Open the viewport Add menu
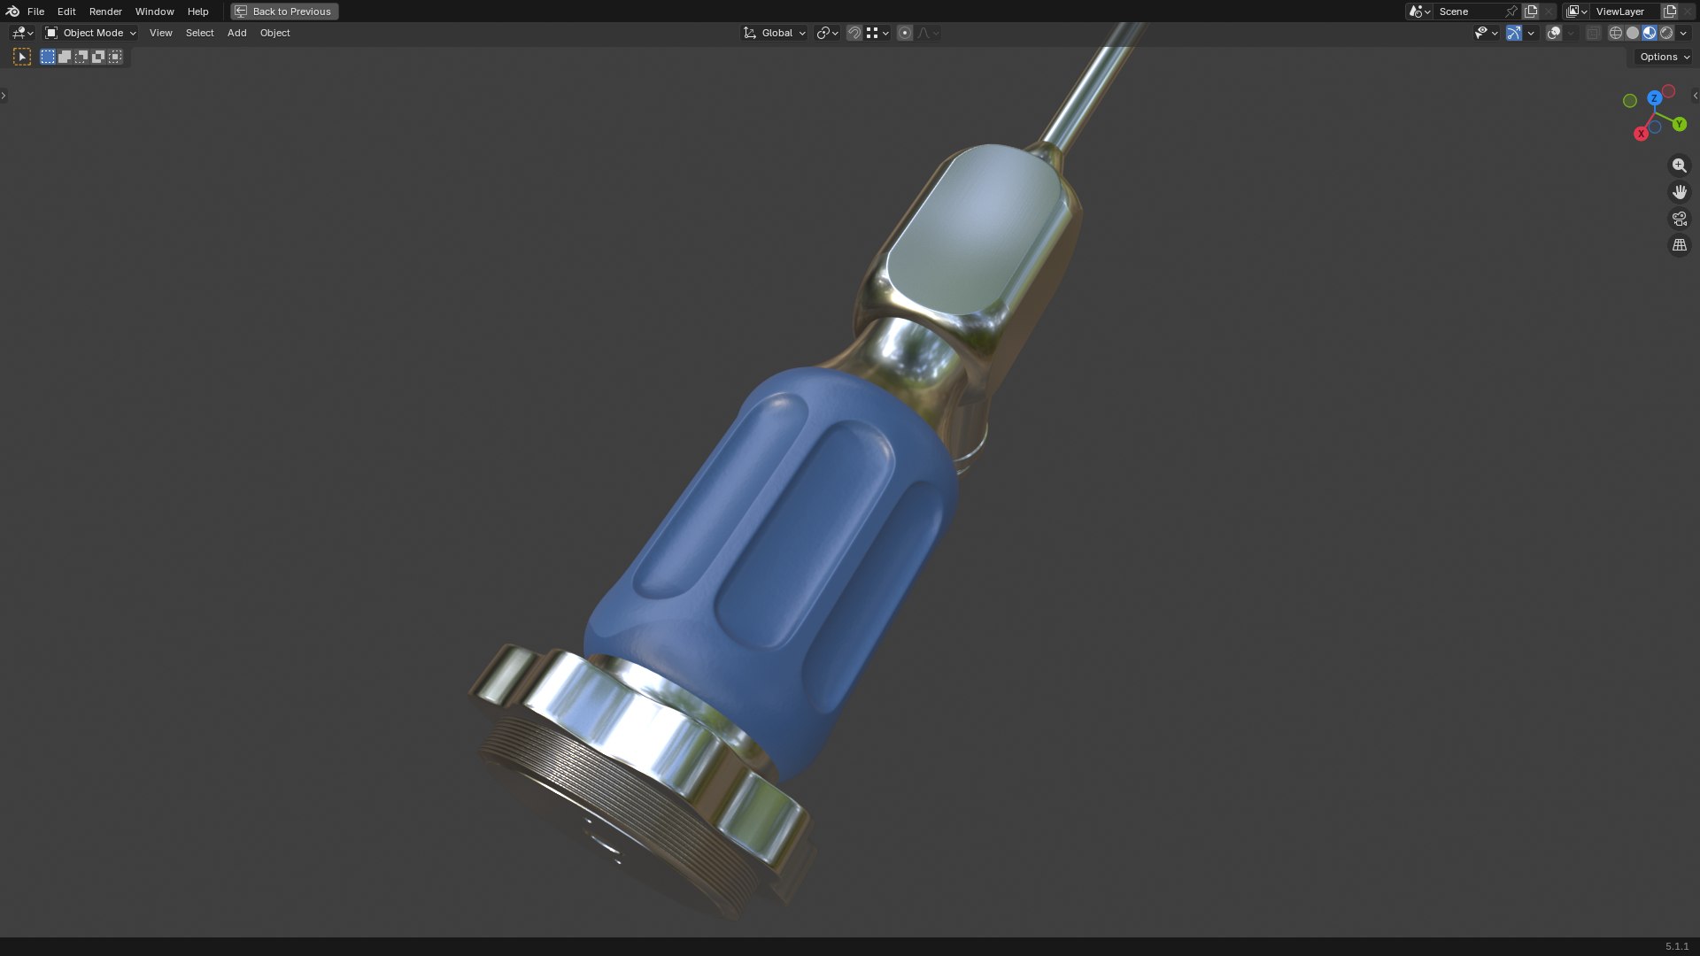This screenshot has width=1700, height=956. [x=236, y=33]
